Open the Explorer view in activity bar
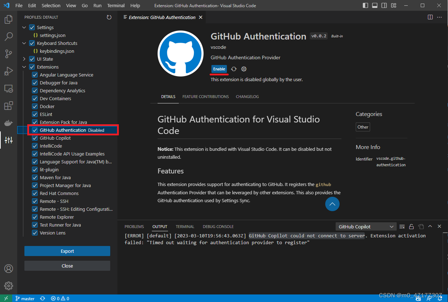The width and height of the screenshot is (448, 302). click(x=9, y=19)
